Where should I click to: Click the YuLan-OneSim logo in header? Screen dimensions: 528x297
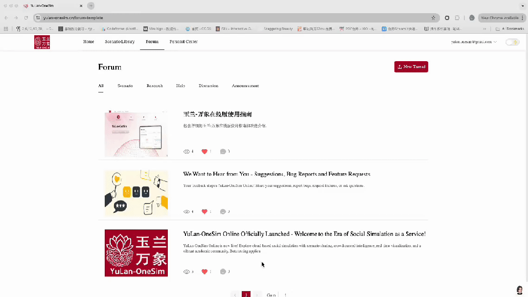point(42,42)
